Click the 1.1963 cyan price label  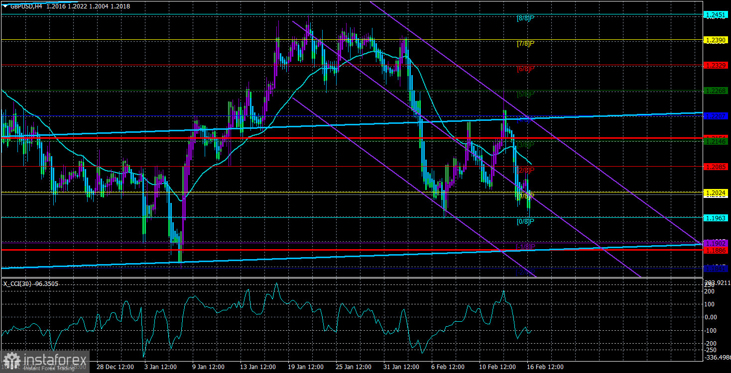(x=717, y=218)
